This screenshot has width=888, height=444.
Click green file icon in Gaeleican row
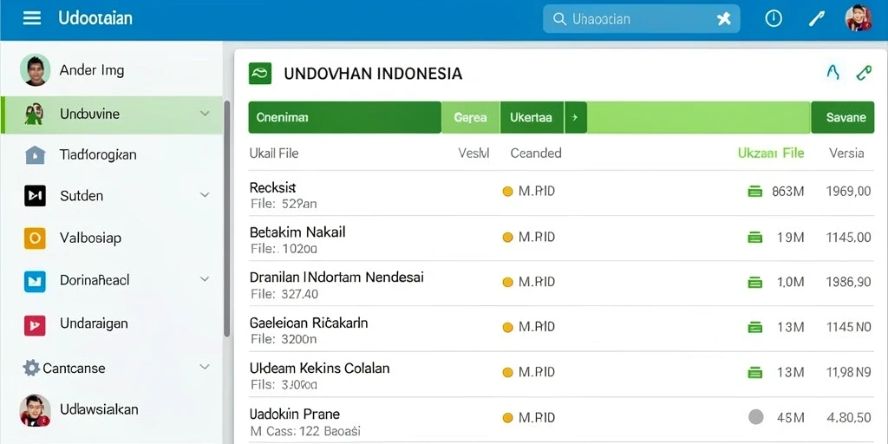[x=755, y=327]
